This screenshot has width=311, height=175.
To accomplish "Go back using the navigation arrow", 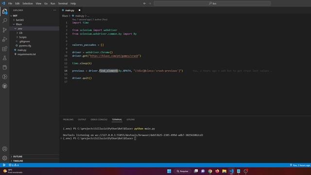I will (x=145, y=3).
